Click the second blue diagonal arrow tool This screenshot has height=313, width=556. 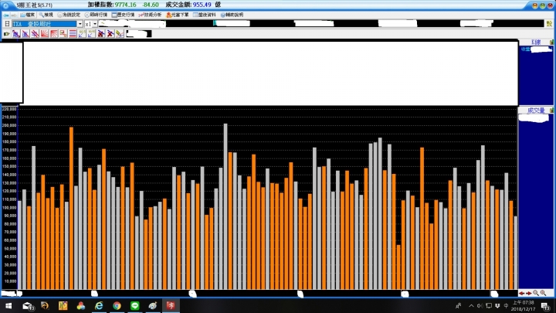coord(91,34)
